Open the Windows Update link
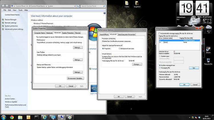The width and height of the screenshot is (214, 120). pyautogui.click(x=11, y=102)
